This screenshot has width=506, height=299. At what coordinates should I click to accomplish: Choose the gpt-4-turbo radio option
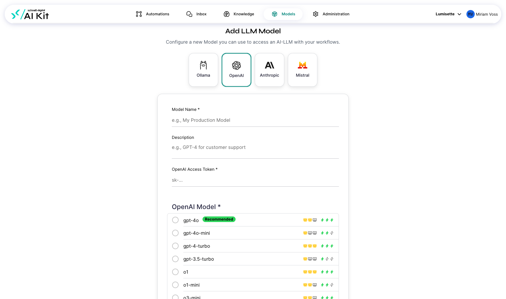coord(175,246)
